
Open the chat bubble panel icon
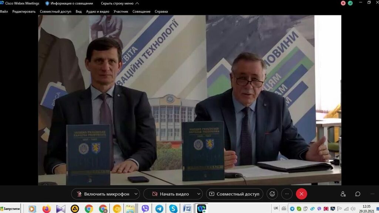pyautogui.click(x=358, y=194)
